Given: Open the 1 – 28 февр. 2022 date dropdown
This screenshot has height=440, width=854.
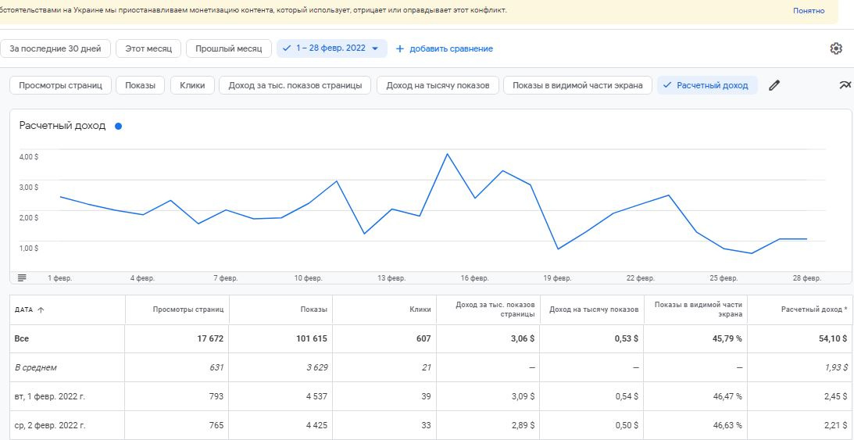Looking at the screenshot, I should point(331,48).
